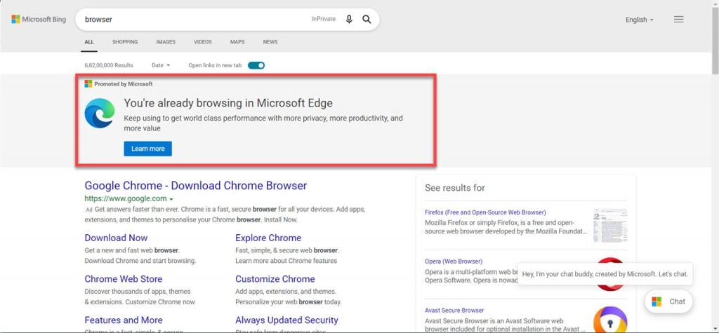
Task: Open Google Chrome - Download Chrome Browser result
Action: pyautogui.click(x=196, y=186)
